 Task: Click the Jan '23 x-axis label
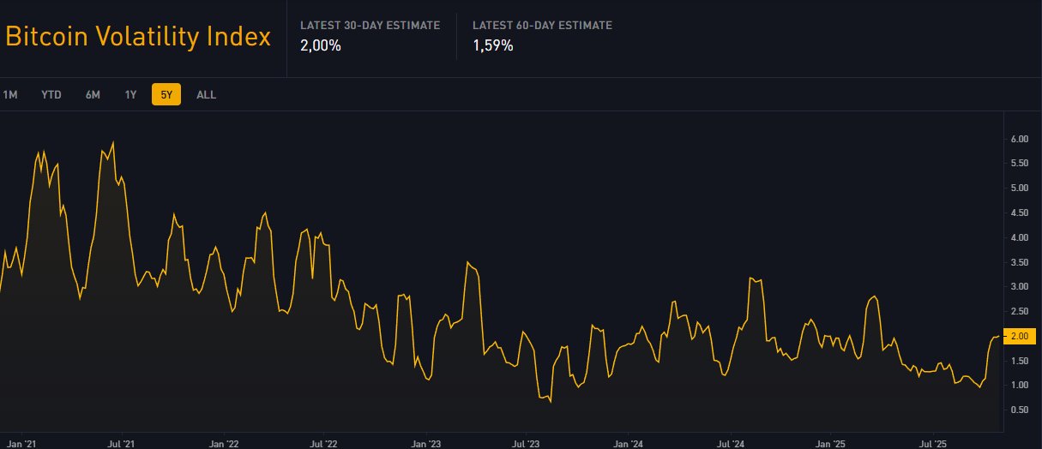[x=426, y=445]
